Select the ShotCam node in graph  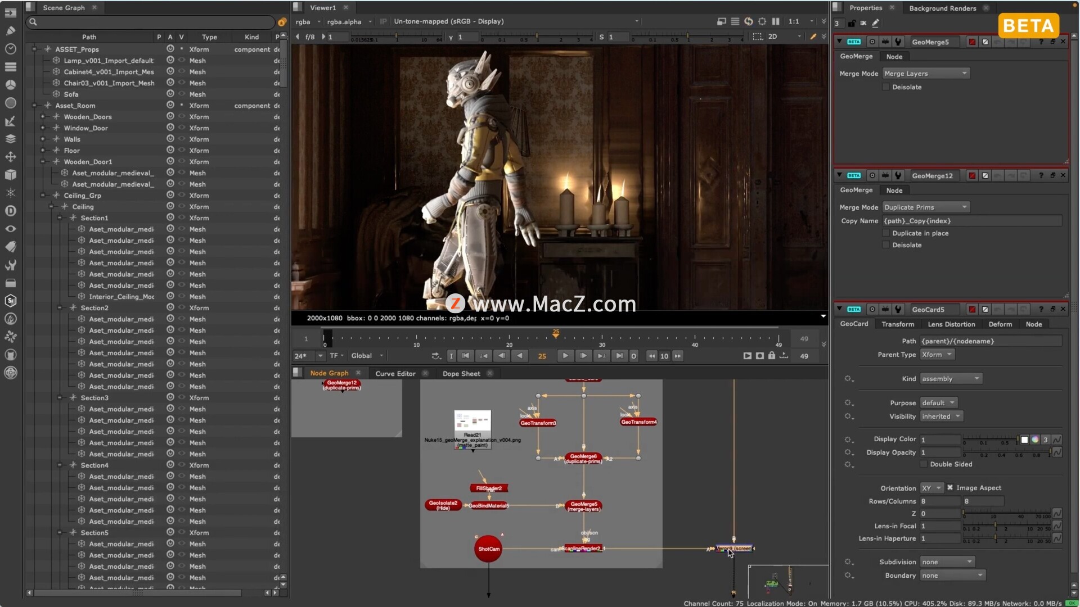tap(488, 549)
